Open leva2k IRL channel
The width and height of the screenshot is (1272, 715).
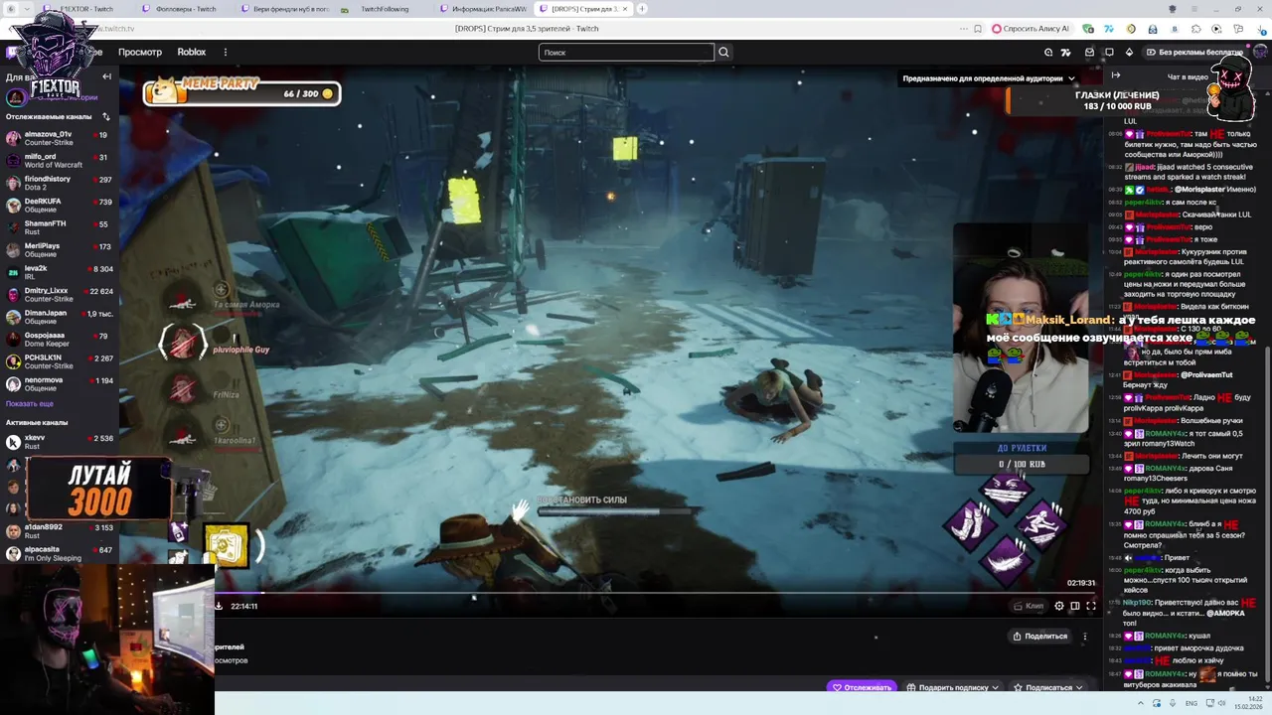(x=60, y=272)
